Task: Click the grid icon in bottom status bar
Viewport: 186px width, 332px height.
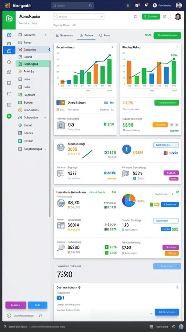Action: [x=151, y=327]
